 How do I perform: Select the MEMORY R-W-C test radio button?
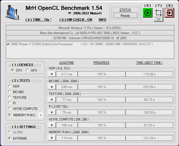10,115
